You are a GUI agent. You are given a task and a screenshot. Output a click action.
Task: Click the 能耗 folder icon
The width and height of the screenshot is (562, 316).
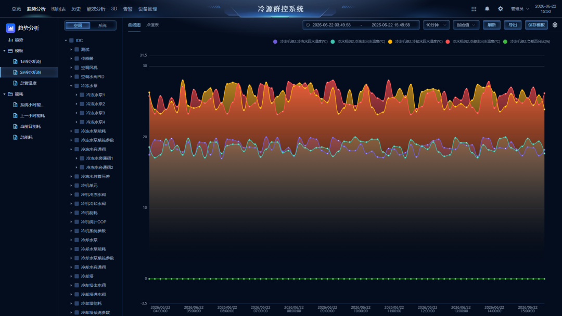point(10,94)
